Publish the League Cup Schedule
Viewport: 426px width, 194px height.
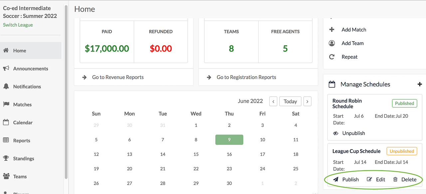(x=346, y=179)
